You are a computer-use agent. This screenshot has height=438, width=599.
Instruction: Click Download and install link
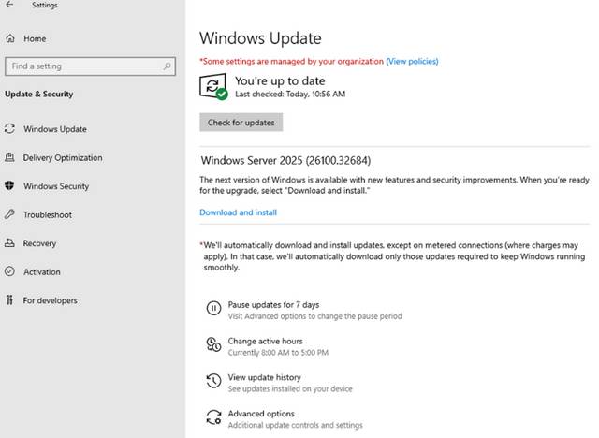pos(238,212)
